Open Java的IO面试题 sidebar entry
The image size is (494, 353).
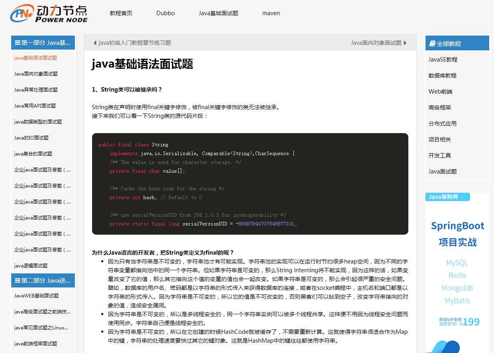click(31, 138)
